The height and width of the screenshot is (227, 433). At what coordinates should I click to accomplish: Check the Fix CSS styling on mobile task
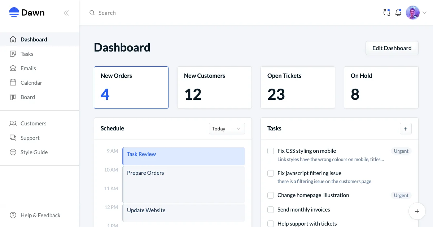pyautogui.click(x=271, y=151)
